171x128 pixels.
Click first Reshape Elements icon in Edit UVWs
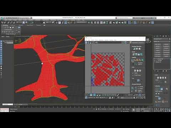(x=134, y=49)
